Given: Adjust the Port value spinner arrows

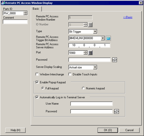Looking at the screenshot, I should (x=85, y=53).
